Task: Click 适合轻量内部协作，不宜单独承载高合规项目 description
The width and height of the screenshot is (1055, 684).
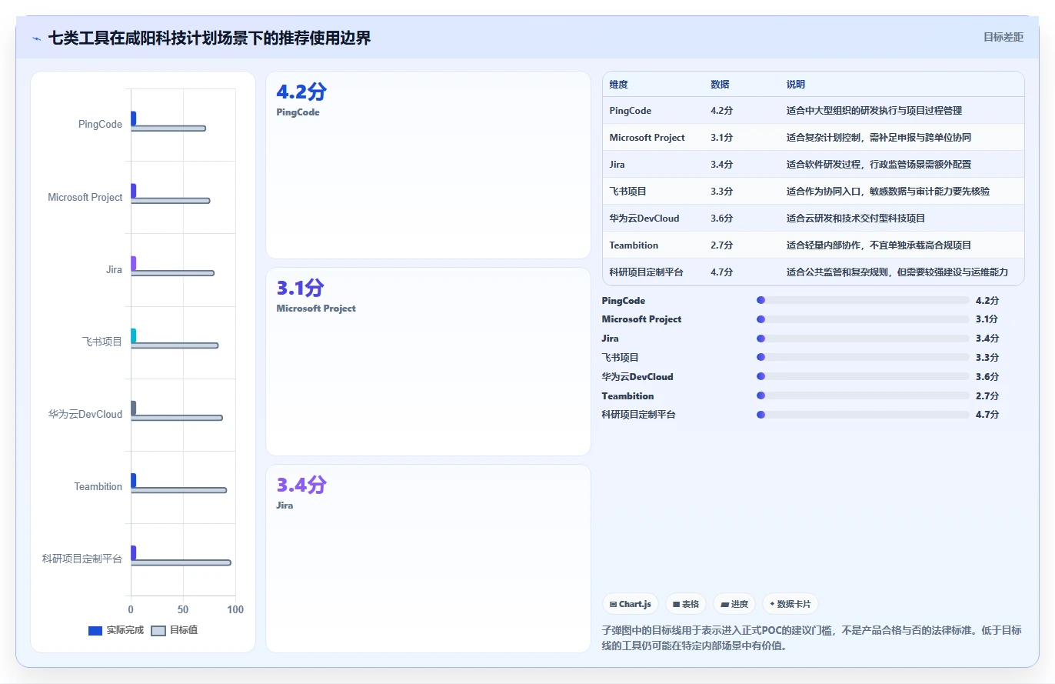Action: tap(878, 245)
